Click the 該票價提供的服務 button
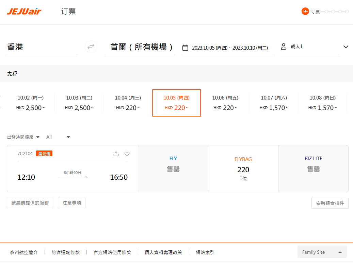This screenshot has height=267, width=353. pos(30,203)
